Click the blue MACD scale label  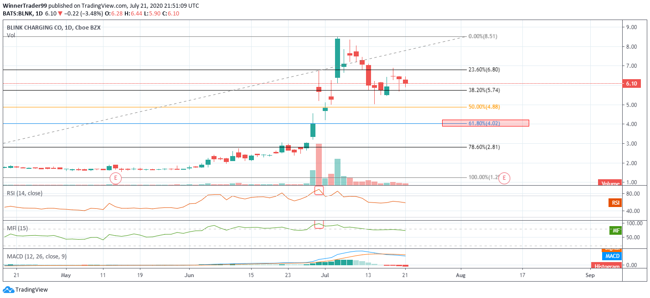pos(612,257)
